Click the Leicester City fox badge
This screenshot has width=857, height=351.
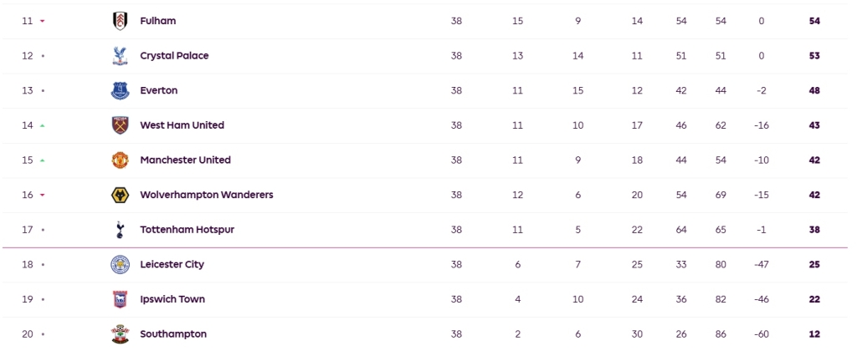coord(121,265)
